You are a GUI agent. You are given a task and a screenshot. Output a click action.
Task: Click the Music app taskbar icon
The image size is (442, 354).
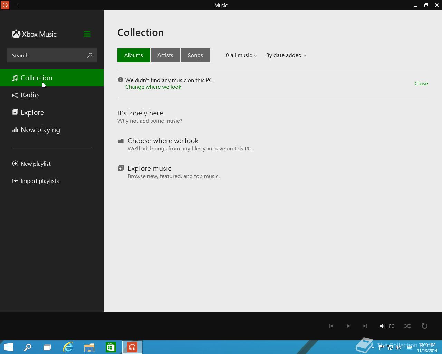(x=132, y=347)
